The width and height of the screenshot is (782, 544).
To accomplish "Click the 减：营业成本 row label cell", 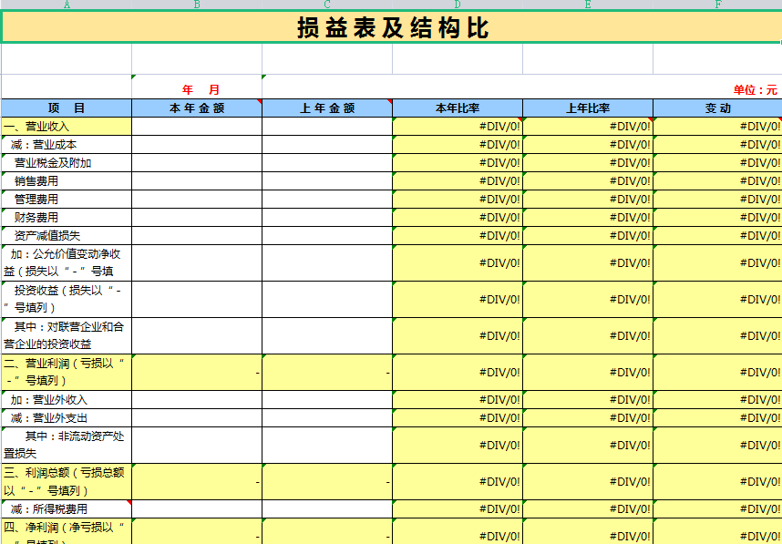I will point(55,145).
